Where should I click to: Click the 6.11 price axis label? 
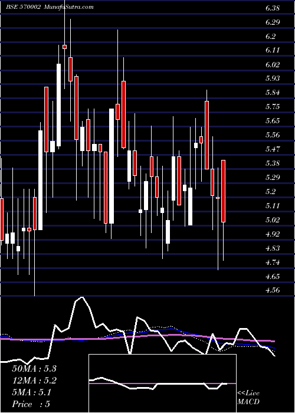(x=273, y=50)
